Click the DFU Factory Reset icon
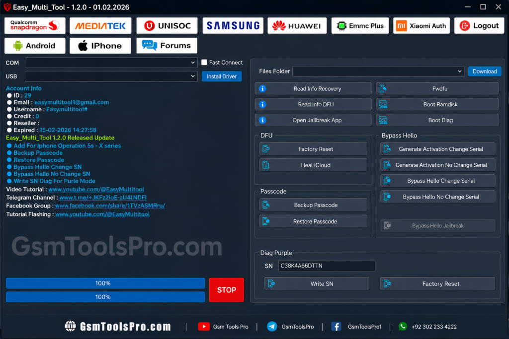 click(266, 149)
